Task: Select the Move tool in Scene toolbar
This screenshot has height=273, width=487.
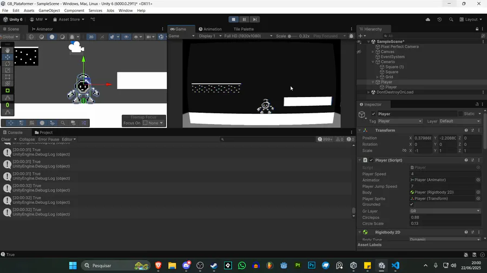Action: tap(8, 57)
